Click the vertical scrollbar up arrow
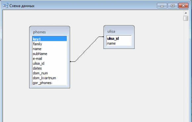 (x=186, y=13)
